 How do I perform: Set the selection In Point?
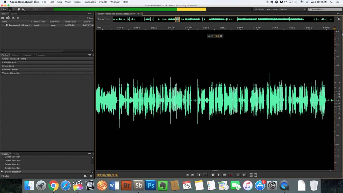199,175
